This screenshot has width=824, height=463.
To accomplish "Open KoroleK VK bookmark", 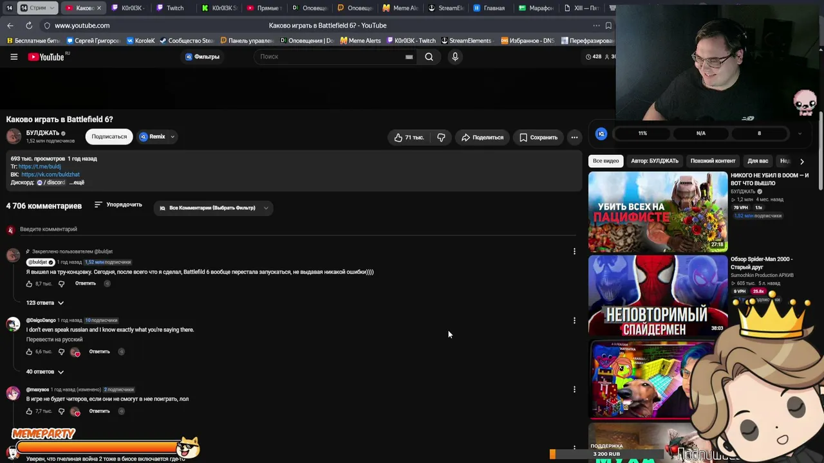I will coord(141,41).
